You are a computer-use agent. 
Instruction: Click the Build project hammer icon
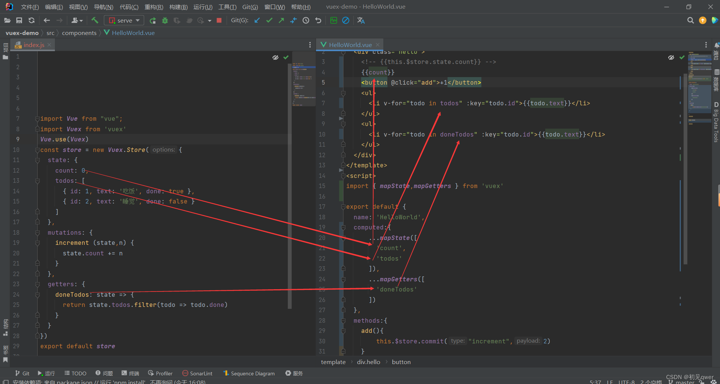(95, 20)
